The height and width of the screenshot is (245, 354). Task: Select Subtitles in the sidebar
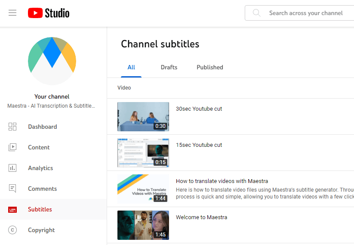click(53, 209)
